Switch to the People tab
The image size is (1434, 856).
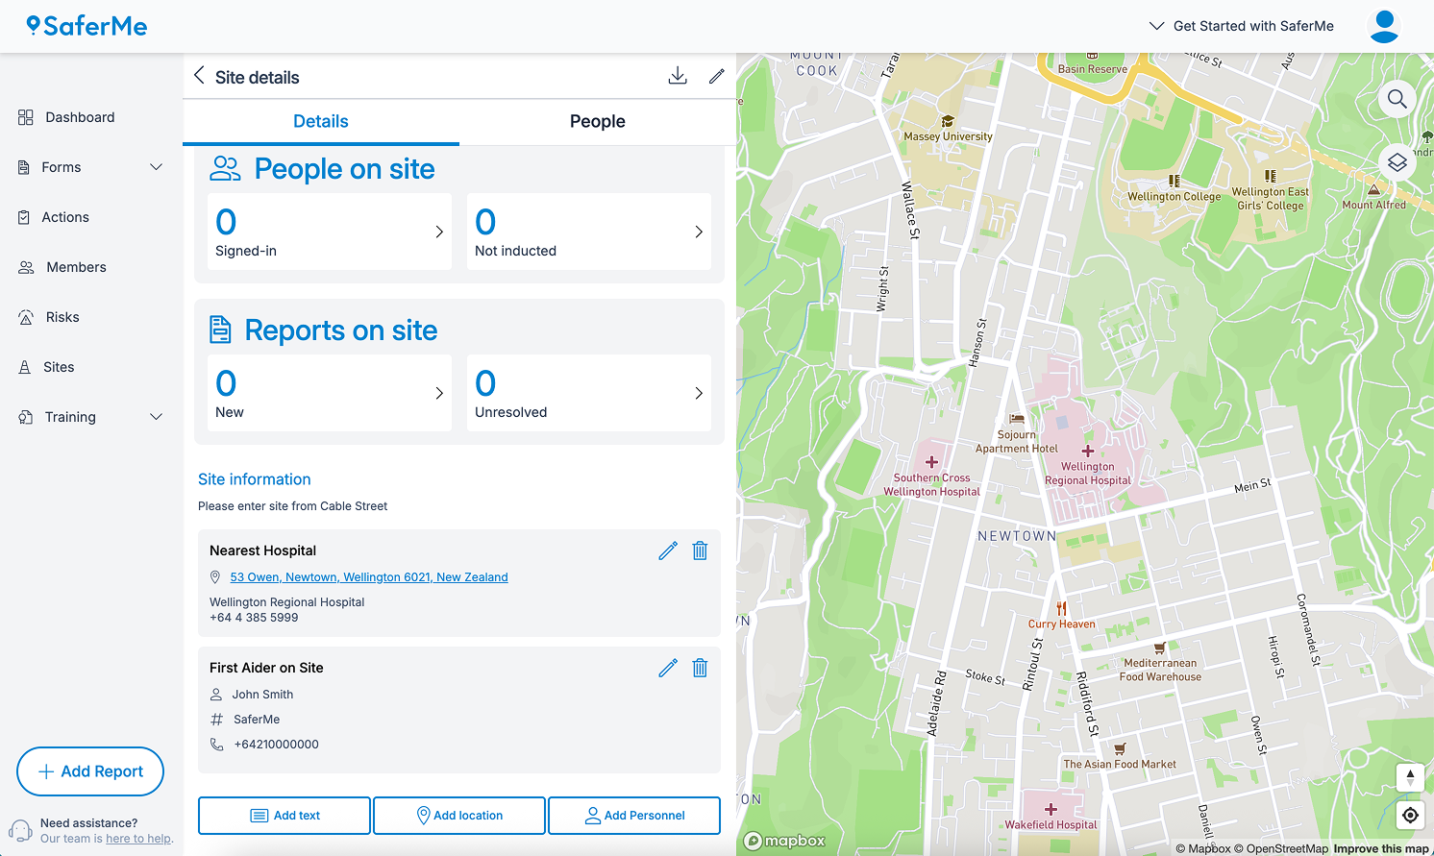coord(597,121)
